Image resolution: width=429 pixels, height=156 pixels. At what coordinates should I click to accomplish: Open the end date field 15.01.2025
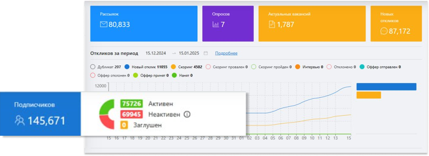pyautogui.click(x=189, y=53)
